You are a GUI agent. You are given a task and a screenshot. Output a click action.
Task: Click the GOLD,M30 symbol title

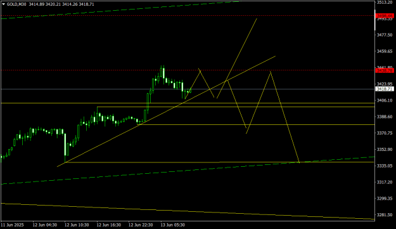coord(16,4)
